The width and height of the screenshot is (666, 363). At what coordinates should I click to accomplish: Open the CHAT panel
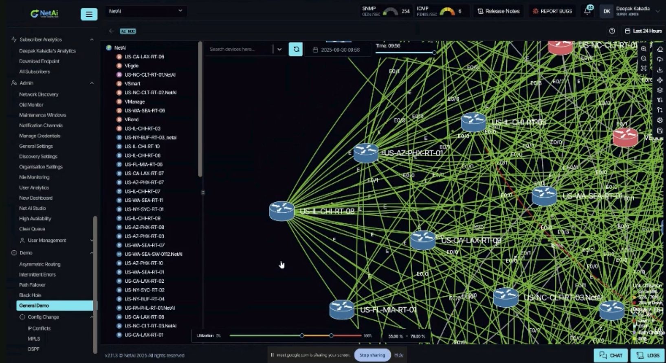611,355
